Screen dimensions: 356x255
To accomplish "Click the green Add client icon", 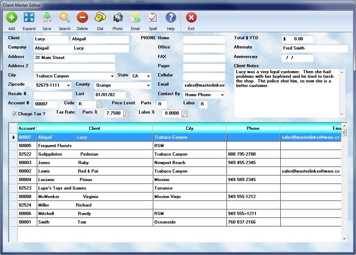I will pyautogui.click(x=12, y=18).
